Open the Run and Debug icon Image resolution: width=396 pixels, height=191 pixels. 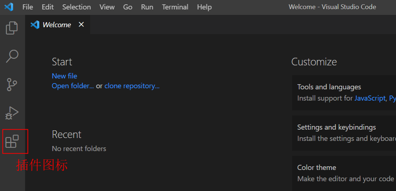point(12,113)
